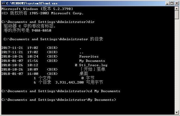Click the free bytes value 3,931,443,200
The height and width of the screenshot is (116, 180).
click(x=69, y=82)
